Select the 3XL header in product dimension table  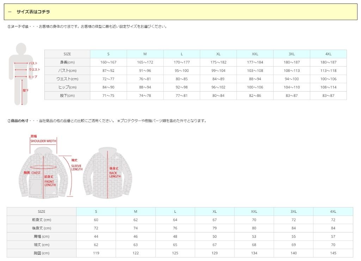pos(293,212)
